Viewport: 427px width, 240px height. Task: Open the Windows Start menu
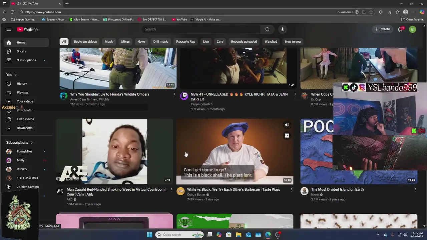149,235
